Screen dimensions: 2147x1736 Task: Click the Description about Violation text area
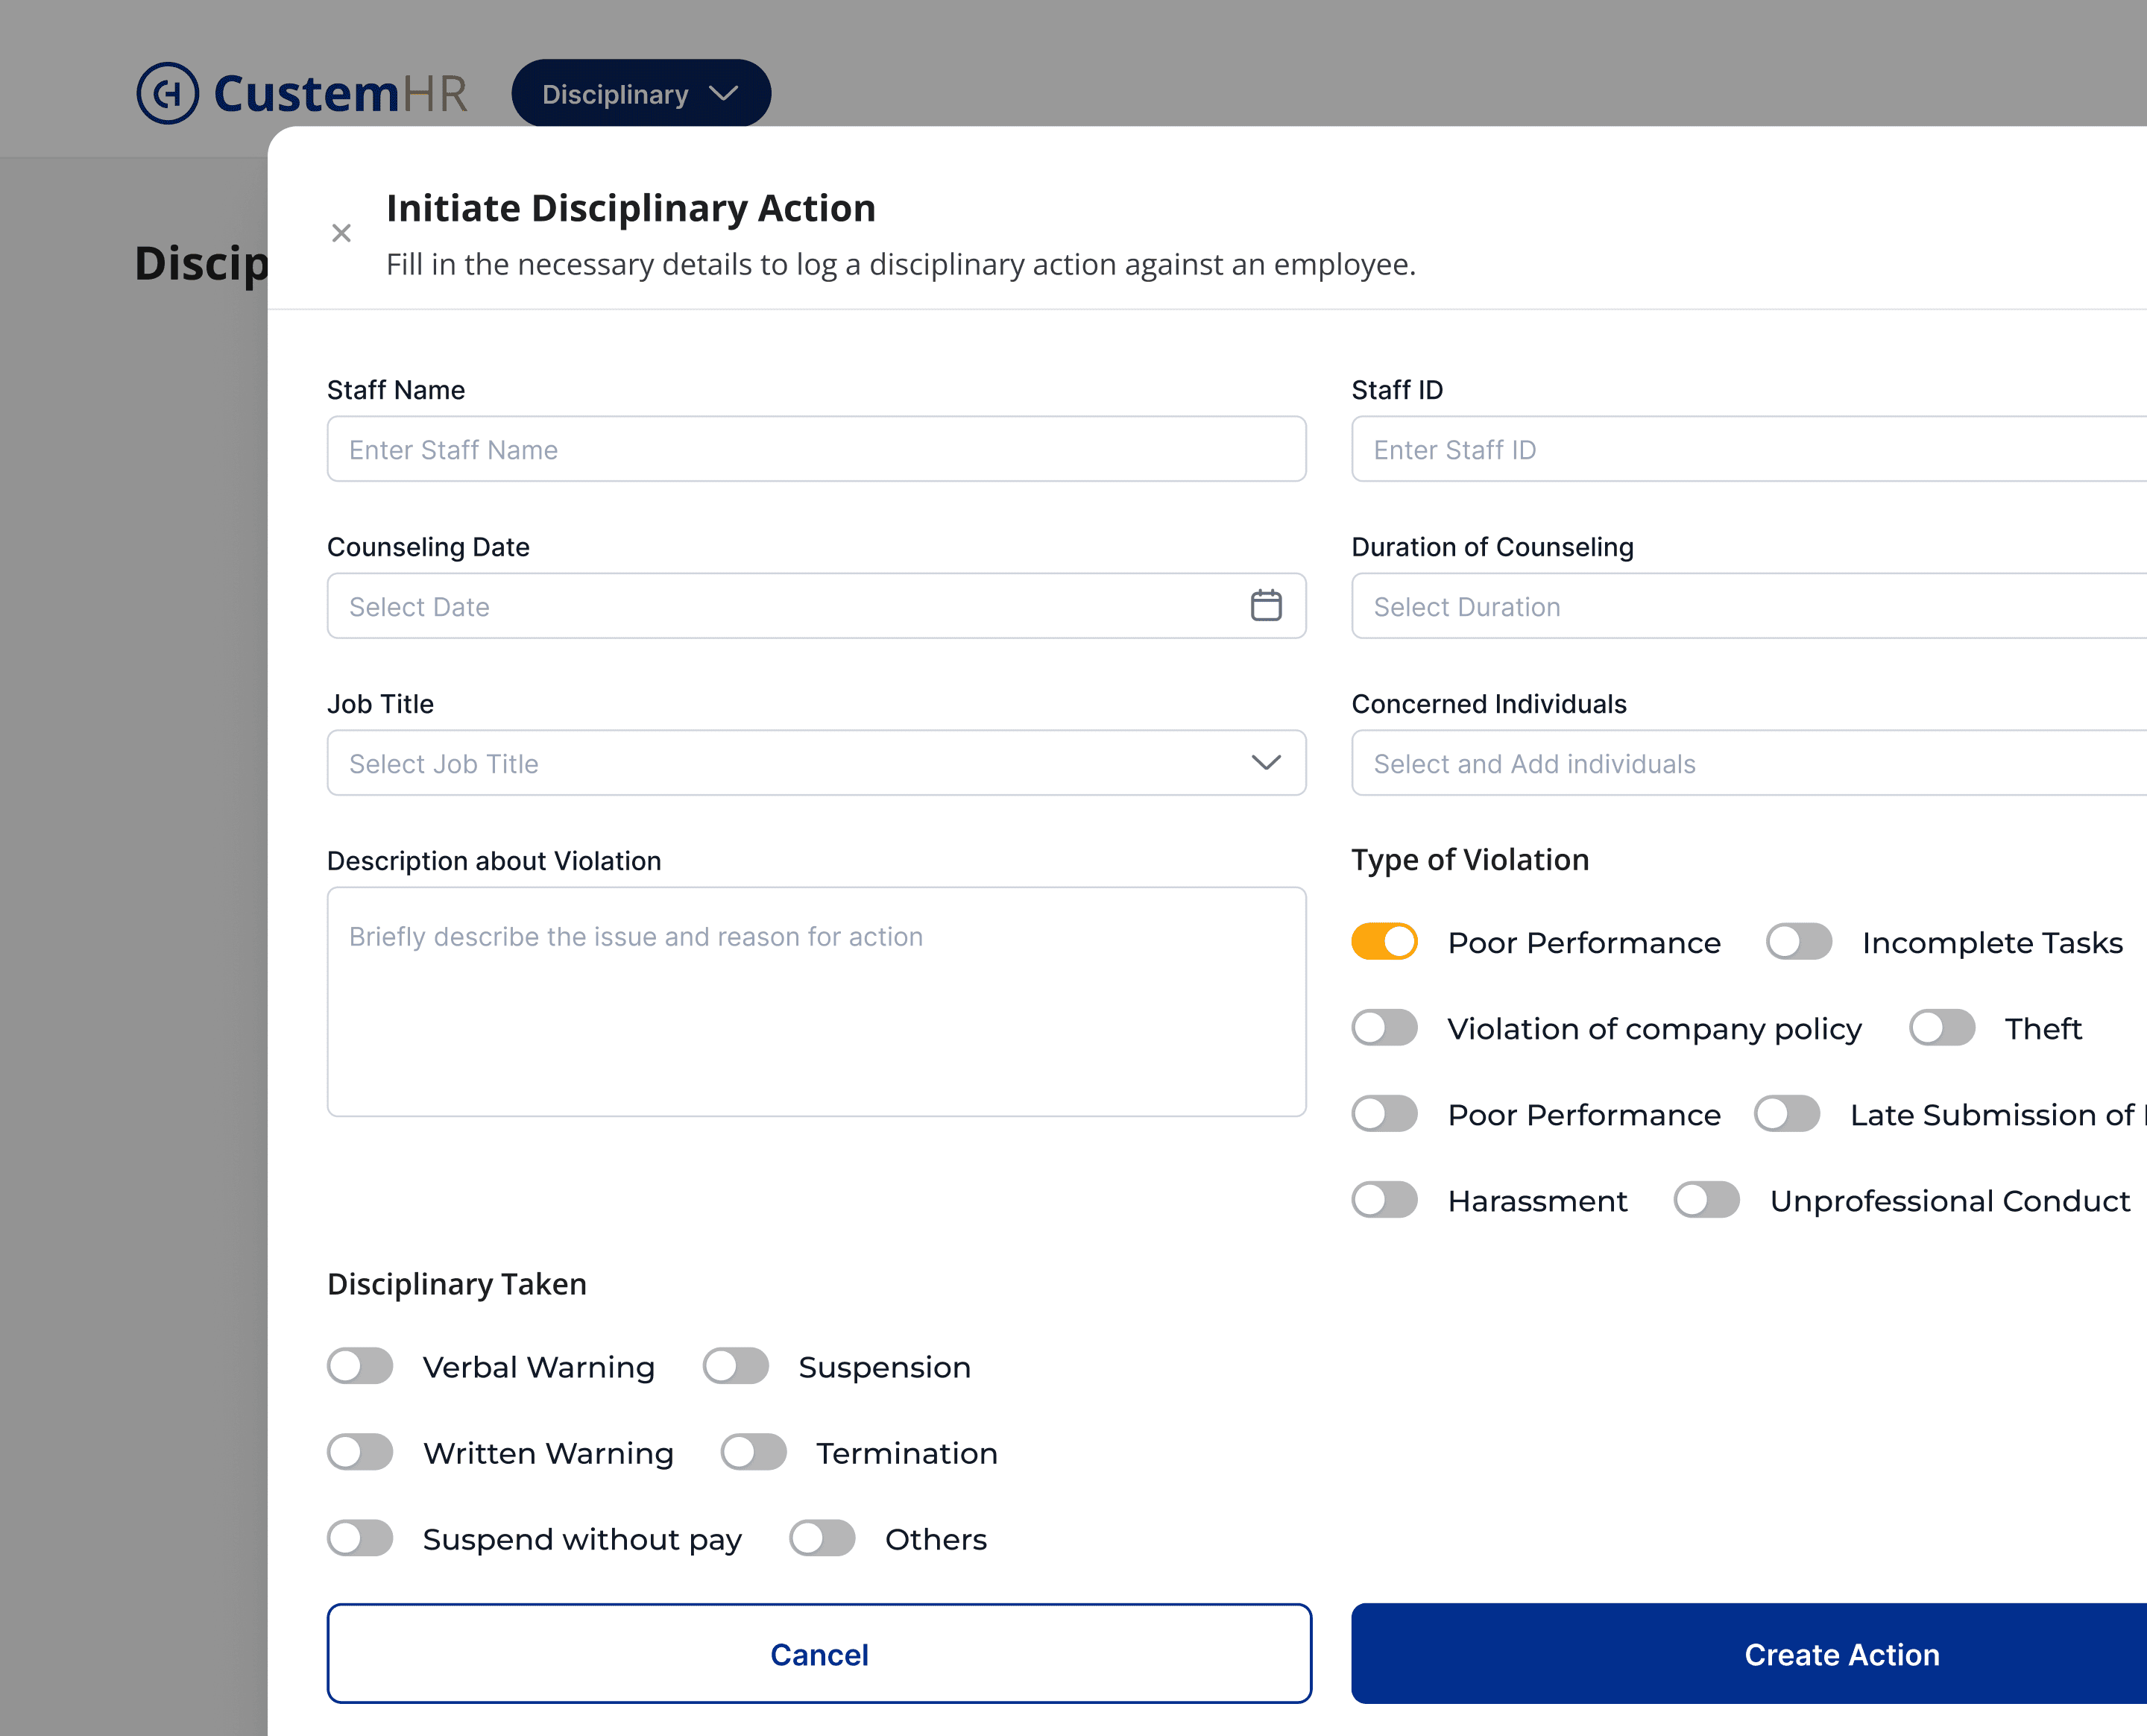tap(816, 1001)
